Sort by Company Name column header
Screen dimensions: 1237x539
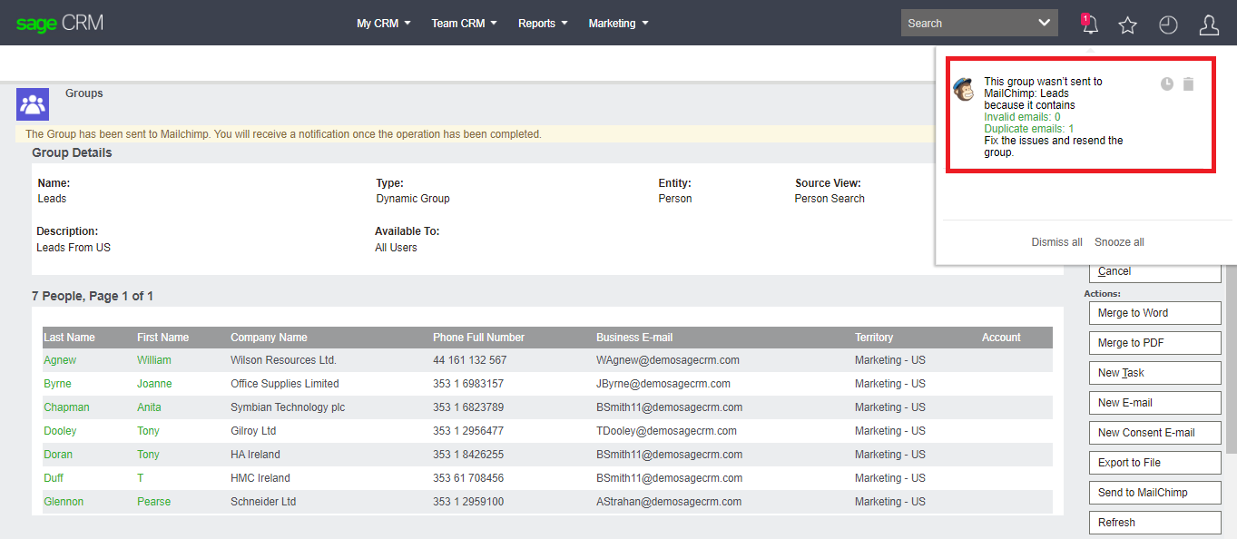point(269,338)
